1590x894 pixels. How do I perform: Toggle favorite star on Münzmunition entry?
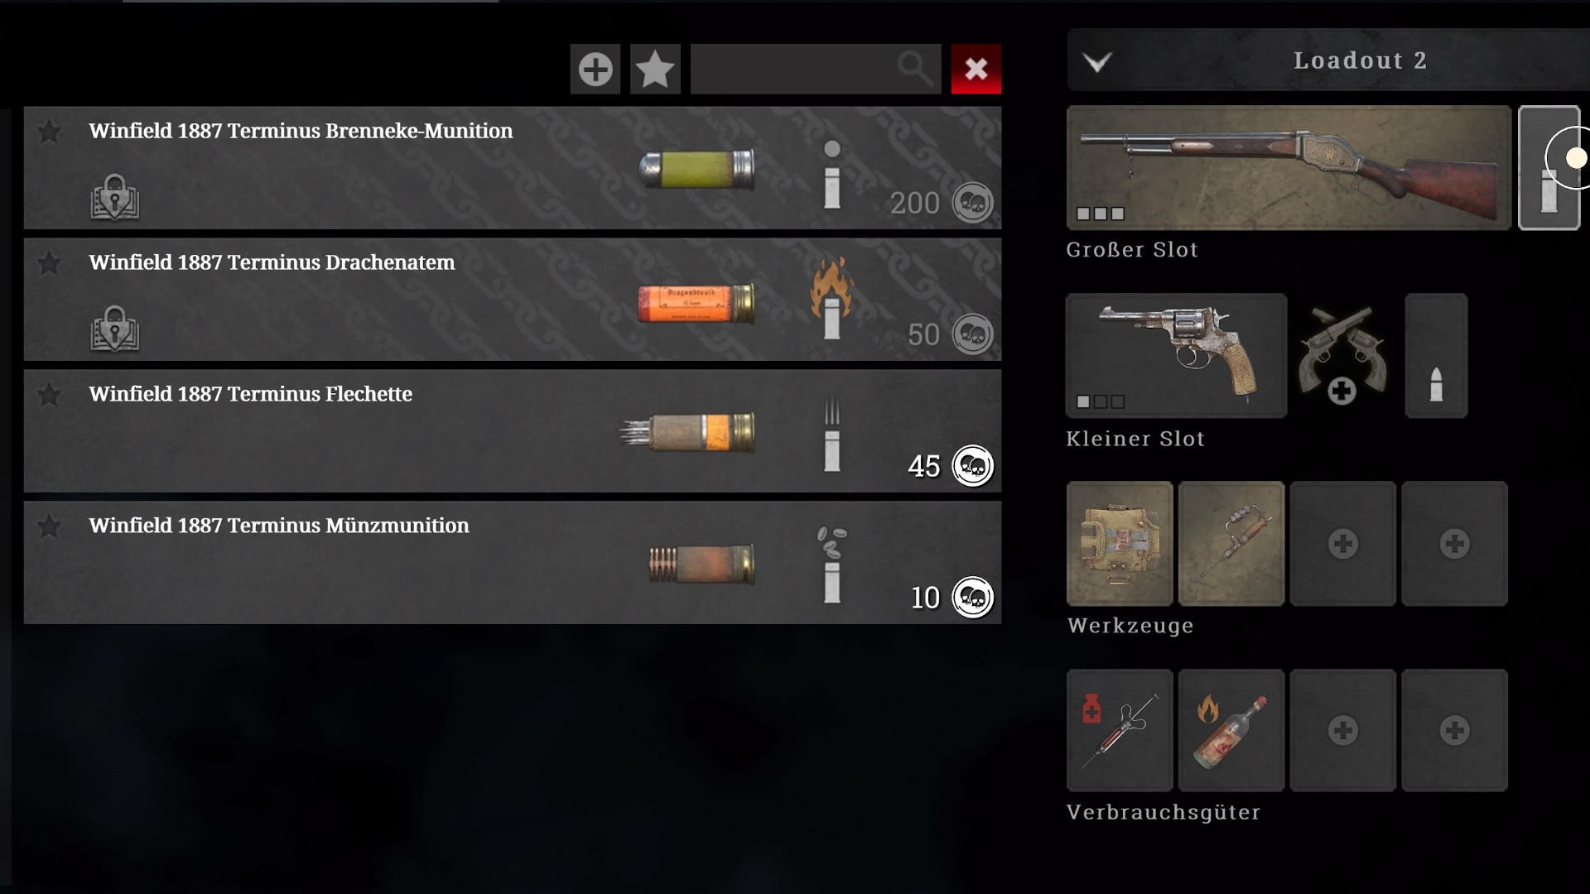pyautogui.click(x=49, y=526)
